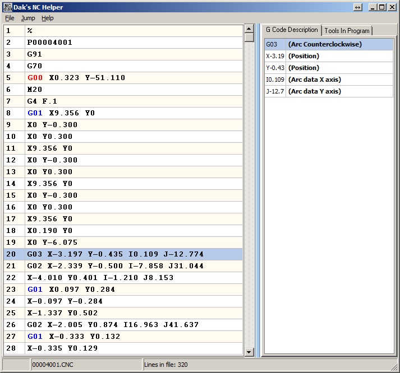Open the Jump menu

(x=28, y=18)
